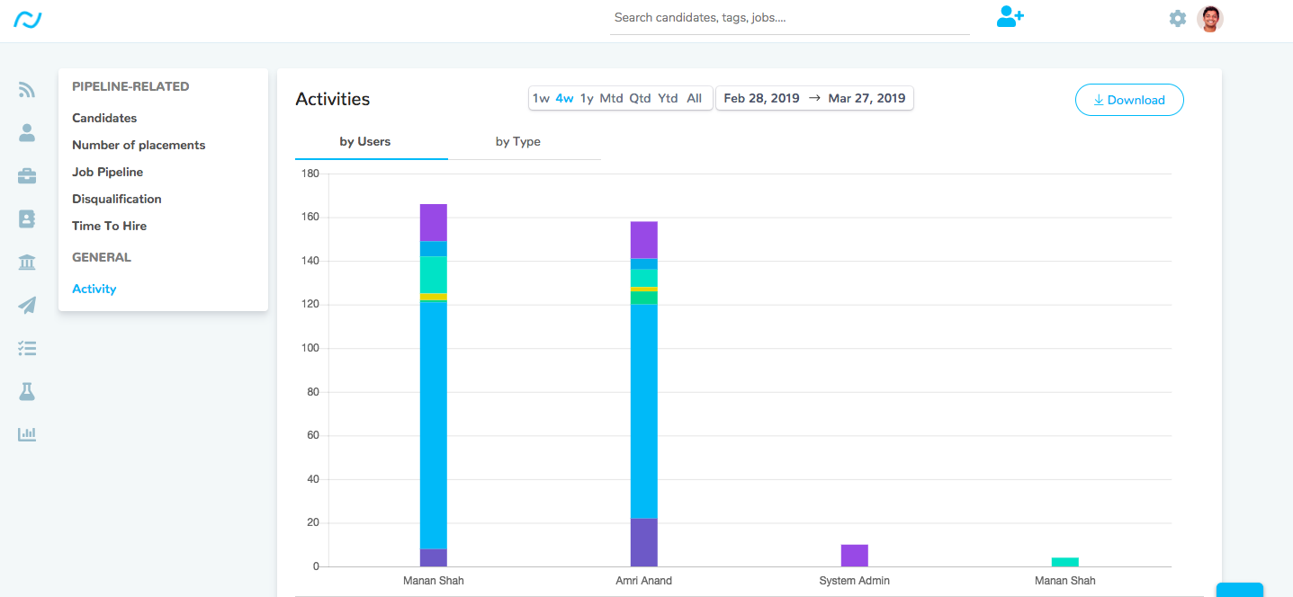Screen dimensions: 1293x597
Task: Click the Download button
Action: (1129, 100)
